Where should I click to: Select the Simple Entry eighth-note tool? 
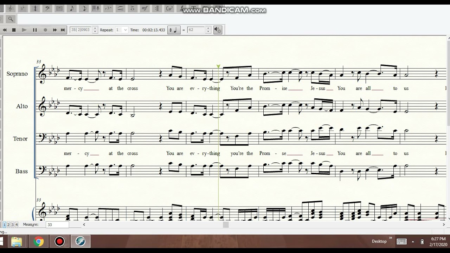tap(72, 8)
